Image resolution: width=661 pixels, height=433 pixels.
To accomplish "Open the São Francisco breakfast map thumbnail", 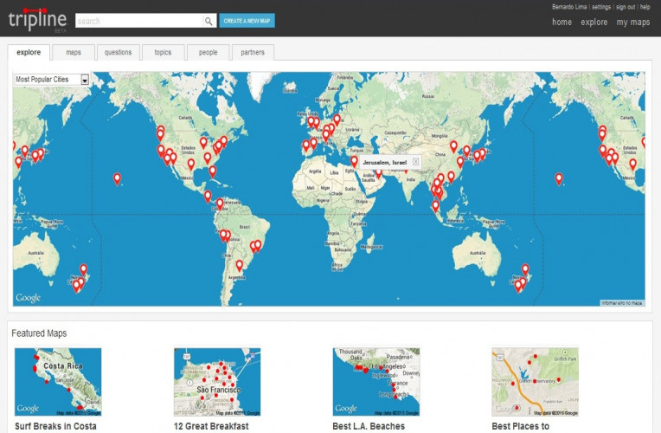I will coord(217,382).
